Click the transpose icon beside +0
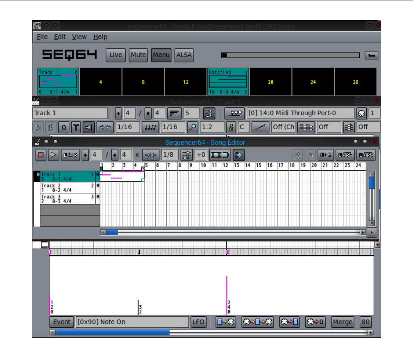Viewport: 413px width, 338px height. (186, 155)
